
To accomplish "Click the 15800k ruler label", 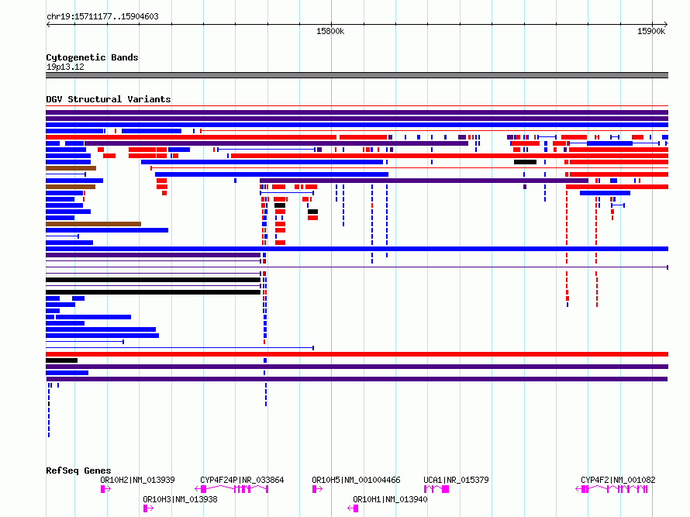I will click(x=330, y=31).
